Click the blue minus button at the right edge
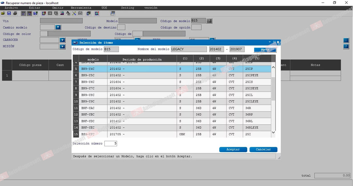The height and width of the screenshot is (186, 353). click(x=346, y=40)
